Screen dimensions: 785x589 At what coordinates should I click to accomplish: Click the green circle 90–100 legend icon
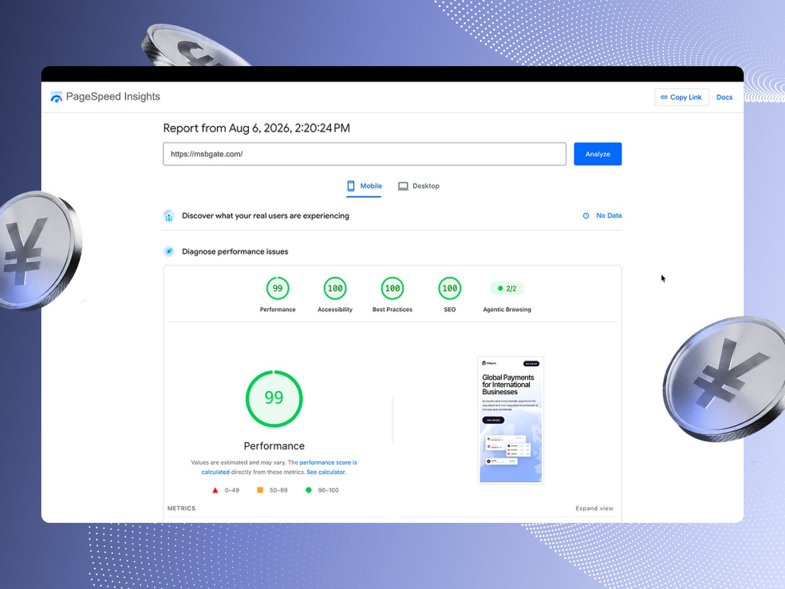[x=308, y=490]
